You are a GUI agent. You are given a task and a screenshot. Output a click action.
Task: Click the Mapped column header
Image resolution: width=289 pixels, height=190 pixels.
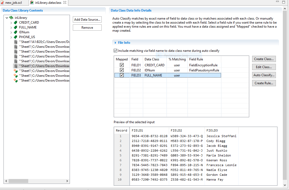pos(122,59)
